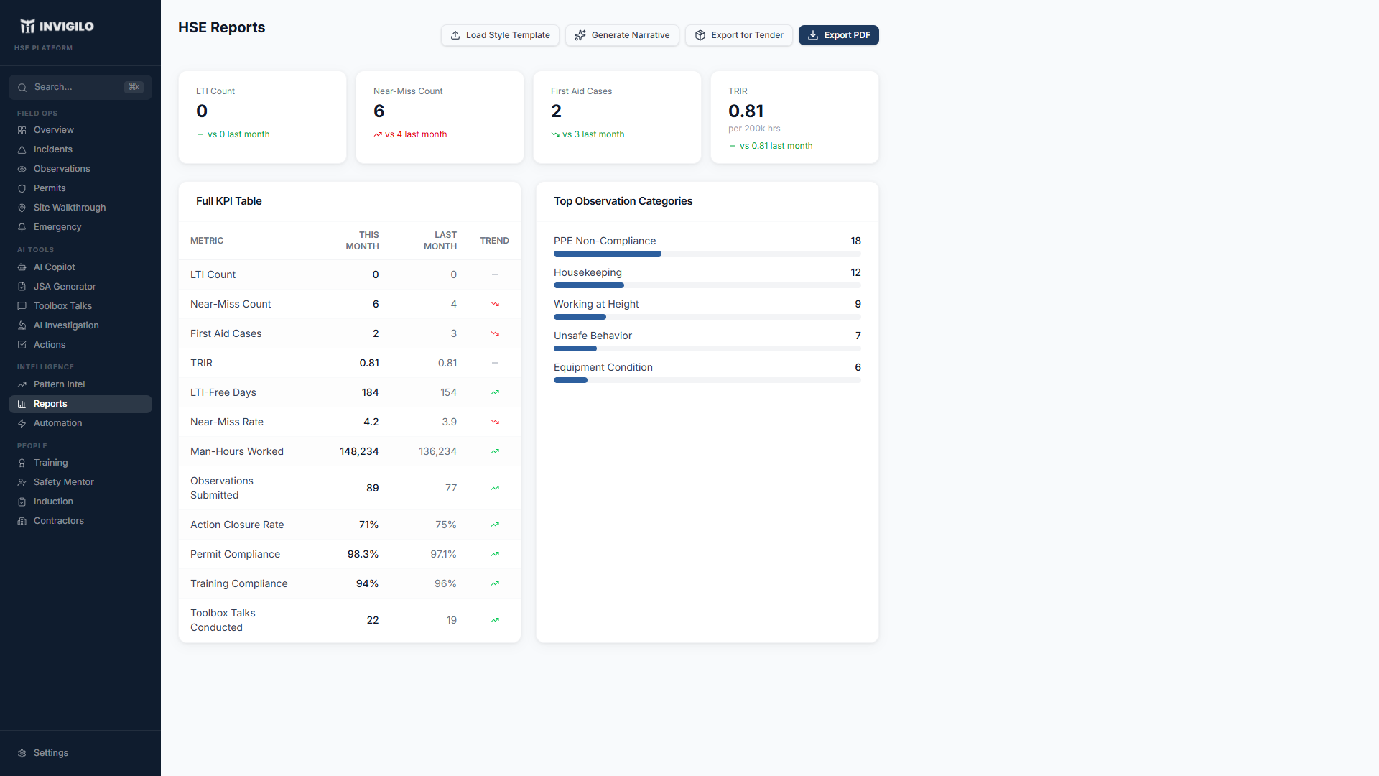Image resolution: width=1379 pixels, height=776 pixels.
Task: Click Man-Hours Worked value 148,234
Action: tap(359, 451)
